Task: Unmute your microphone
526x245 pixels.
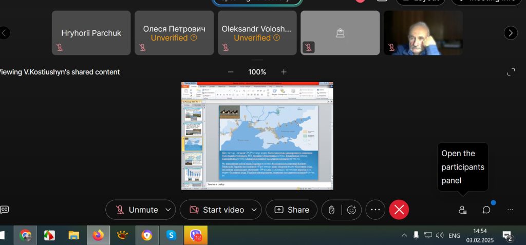Action: (137, 210)
